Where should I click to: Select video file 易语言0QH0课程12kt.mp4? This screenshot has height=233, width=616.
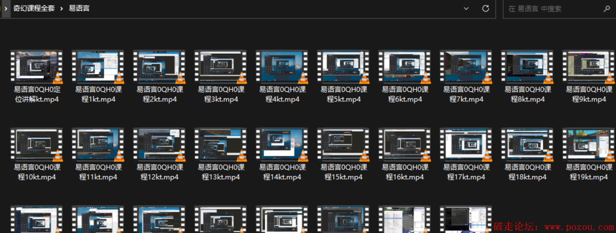tap(159, 145)
